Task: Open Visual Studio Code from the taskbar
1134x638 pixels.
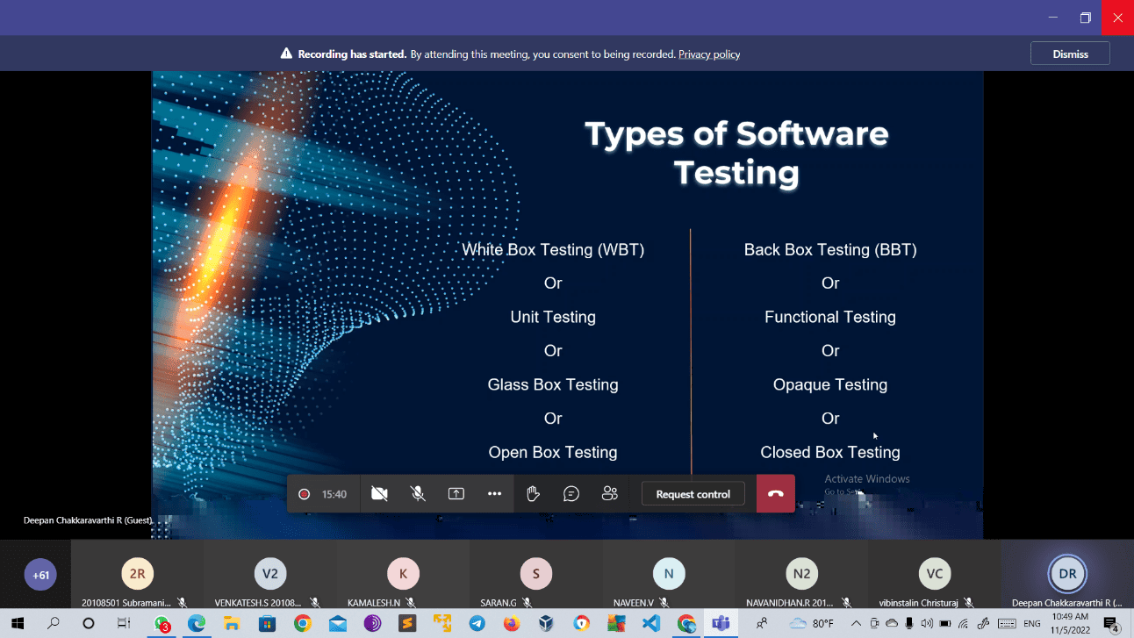Action: tap(650, 624)
